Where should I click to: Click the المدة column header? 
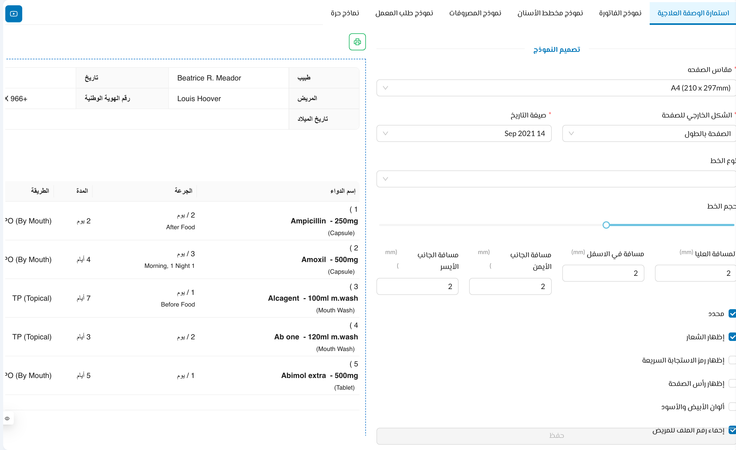pos(82,191)
